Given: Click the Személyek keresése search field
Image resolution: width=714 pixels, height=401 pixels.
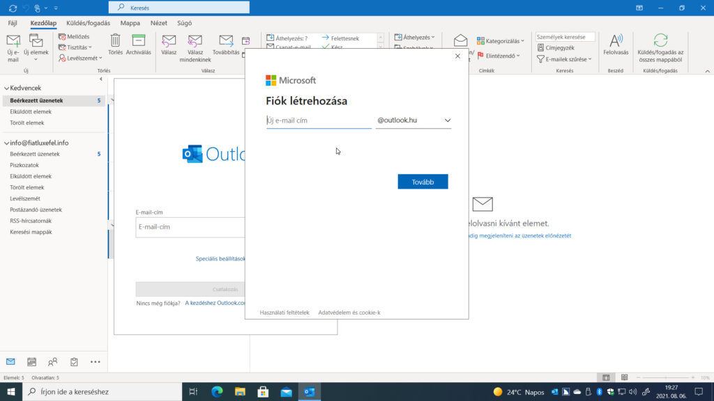Looking at the screenshot, I should pos(565,37).
